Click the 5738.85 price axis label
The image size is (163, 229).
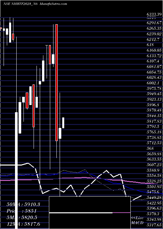click(154, 137)
